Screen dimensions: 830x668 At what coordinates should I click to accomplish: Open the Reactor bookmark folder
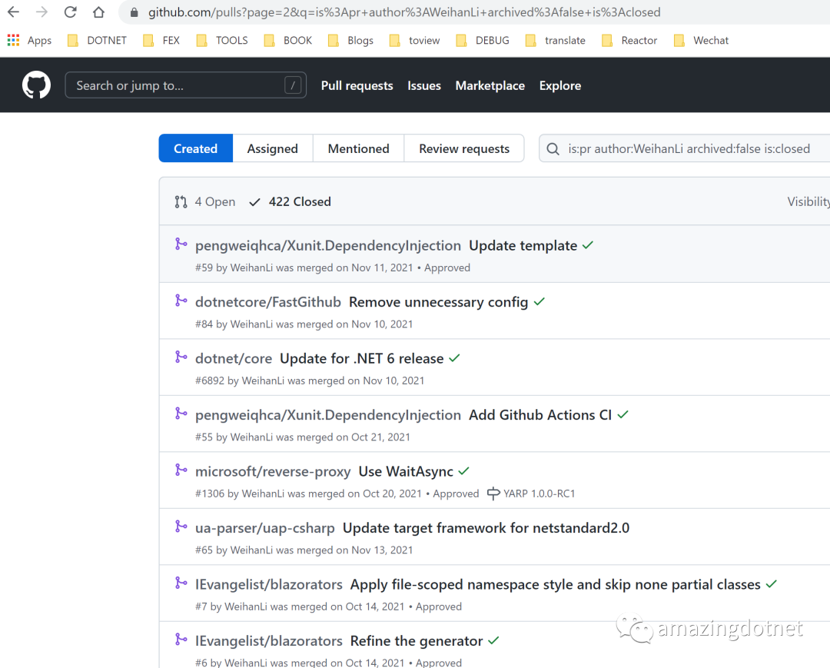click(x=629, y=40)
